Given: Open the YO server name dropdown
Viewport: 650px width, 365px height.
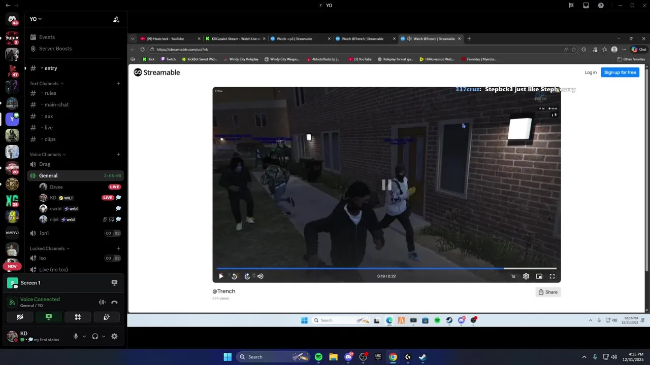Looking at the screenshot, I should (x=36, y=19).
